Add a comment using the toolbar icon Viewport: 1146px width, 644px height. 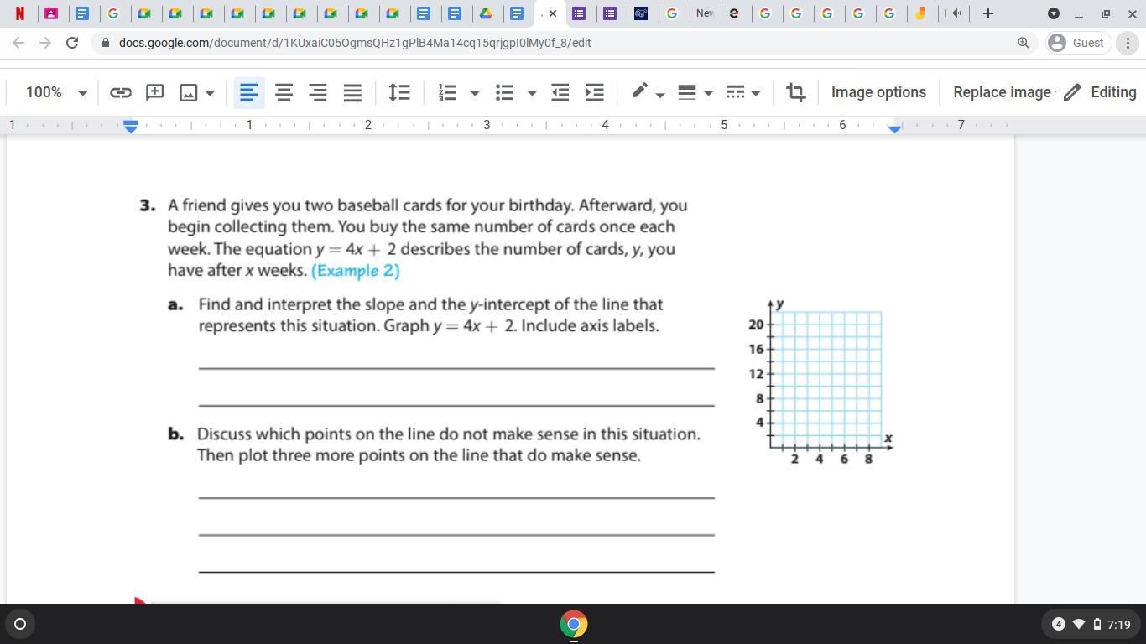click(x=154, y=92)
